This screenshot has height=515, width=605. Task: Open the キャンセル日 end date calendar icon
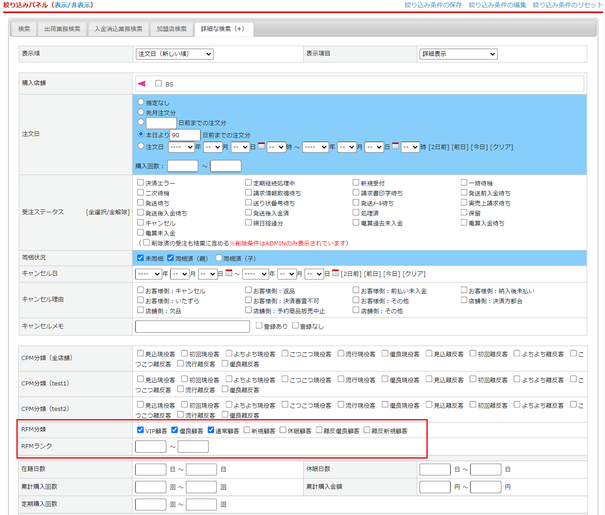pyautogui.click(x=335, y=273)
